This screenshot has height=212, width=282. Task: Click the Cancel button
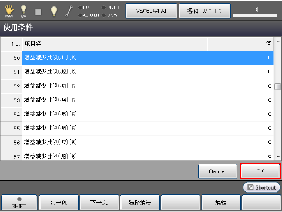pyautogui.click(x=217, y=171)
